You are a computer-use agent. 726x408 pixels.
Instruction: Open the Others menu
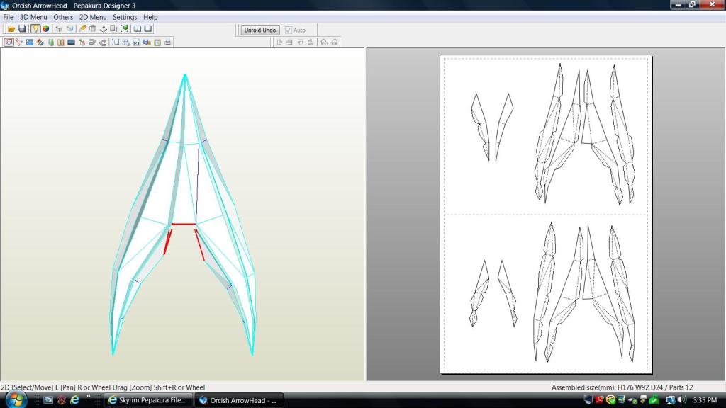[63, 17]
